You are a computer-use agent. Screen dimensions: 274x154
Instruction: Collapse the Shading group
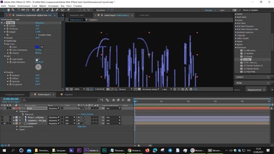coord(5,72)
